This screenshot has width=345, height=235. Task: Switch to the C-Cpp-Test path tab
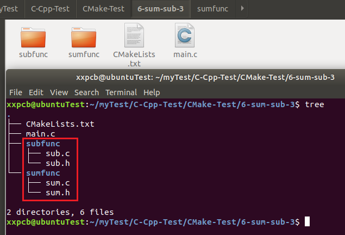pos(52,9)
